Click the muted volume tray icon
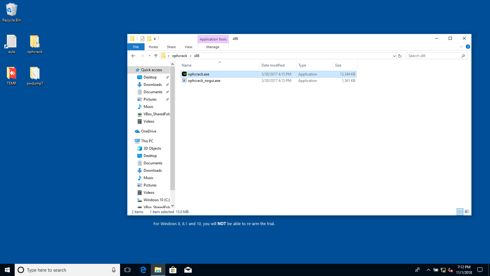The height and width of the screenshot is (276, 490). click(450, 270)
